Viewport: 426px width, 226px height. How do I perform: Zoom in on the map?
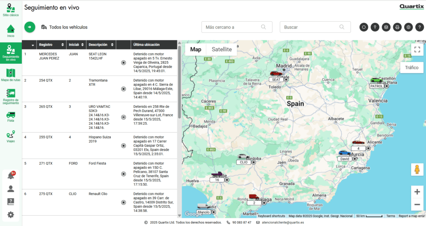(417, 192)
